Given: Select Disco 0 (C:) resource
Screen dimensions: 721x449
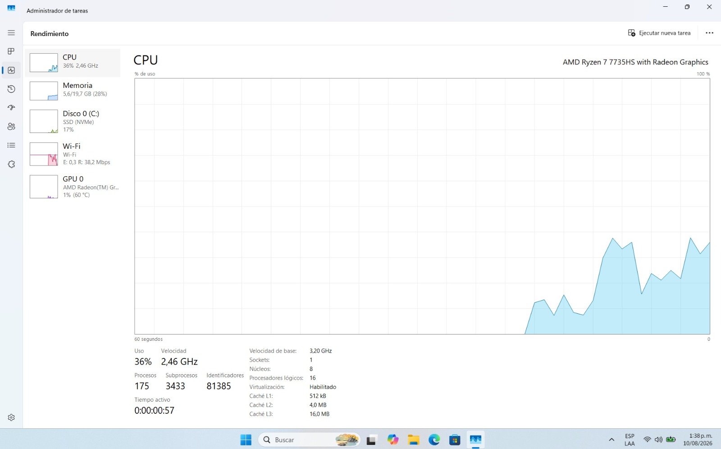Looking at the screenshot, I should 73,121.
